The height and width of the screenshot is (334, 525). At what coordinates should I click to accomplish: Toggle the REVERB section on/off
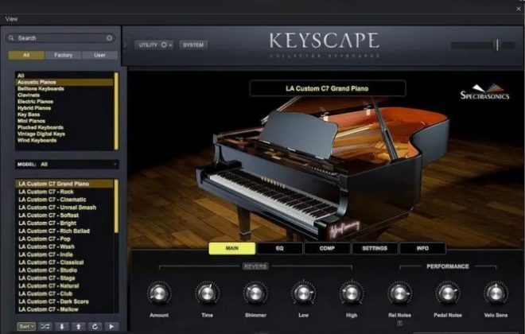(x=255, y=266)
